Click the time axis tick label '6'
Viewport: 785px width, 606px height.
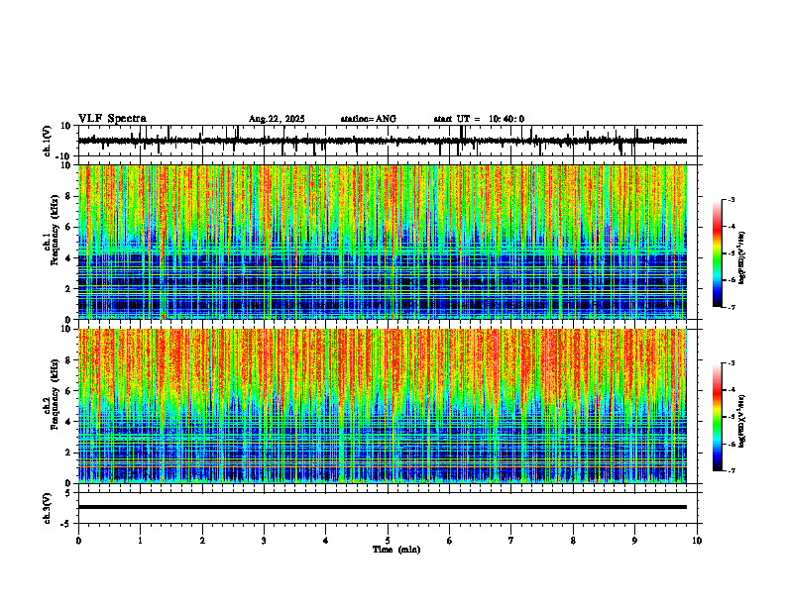[450, 541]
